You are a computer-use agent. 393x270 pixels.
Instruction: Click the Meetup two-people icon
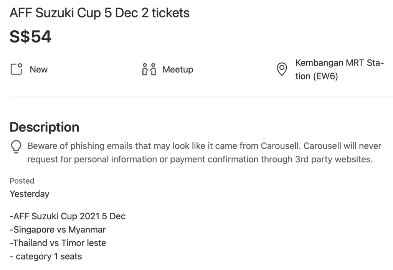coord(149,69)
